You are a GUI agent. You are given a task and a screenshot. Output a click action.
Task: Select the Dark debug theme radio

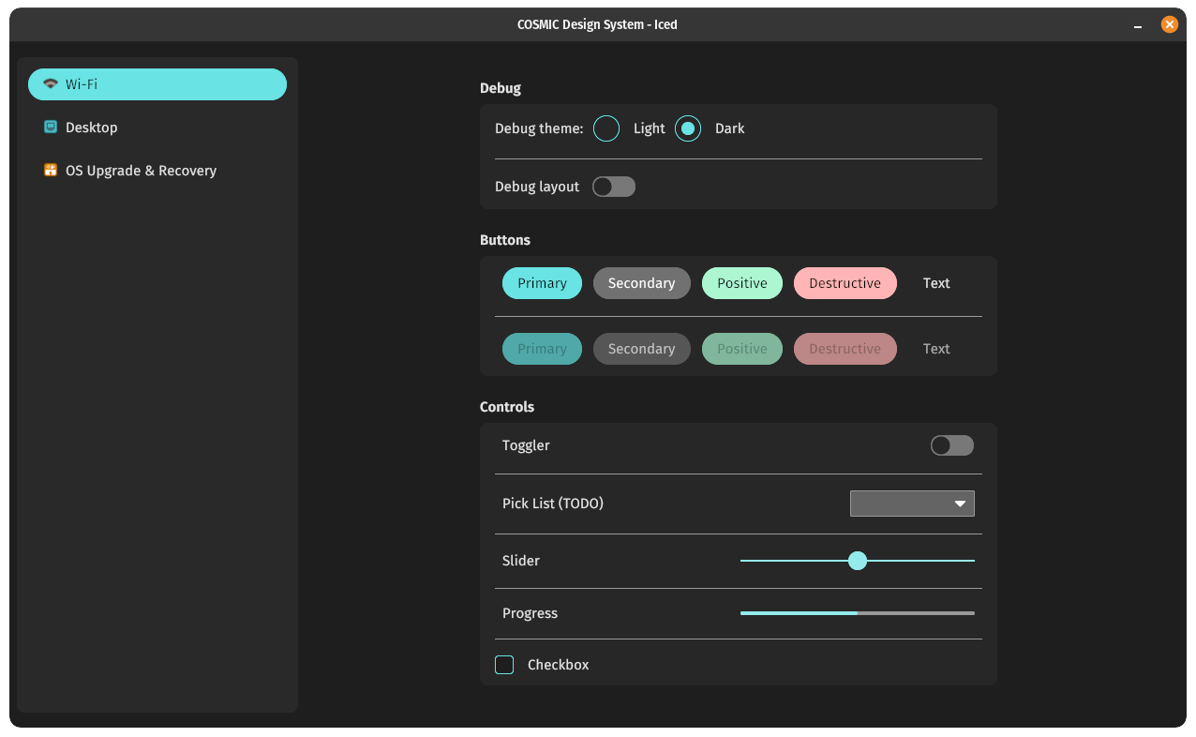[688, 128]
